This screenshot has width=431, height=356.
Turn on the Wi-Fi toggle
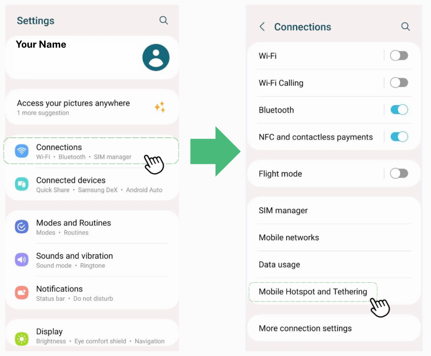click(399, 55)
